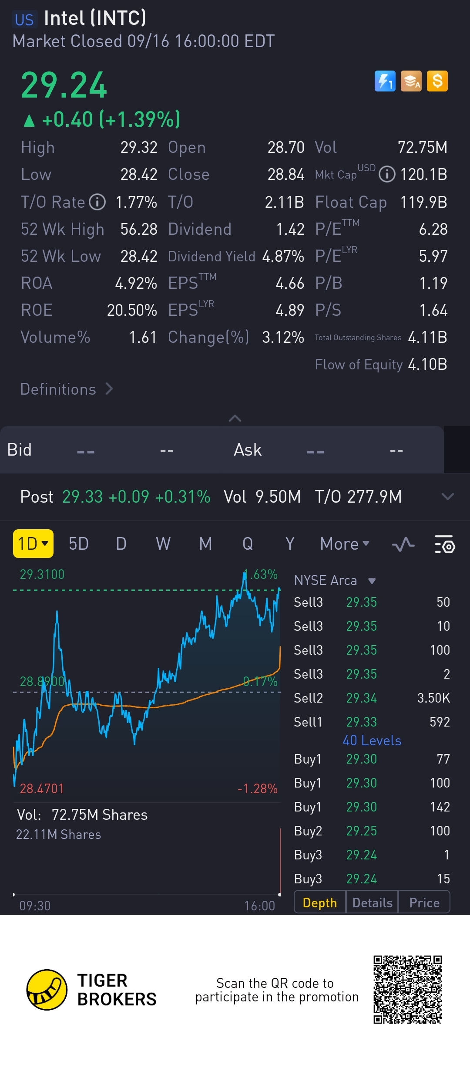Switch to the W weekly chart tab
The image size is (470, 1065).
point(163,544)
